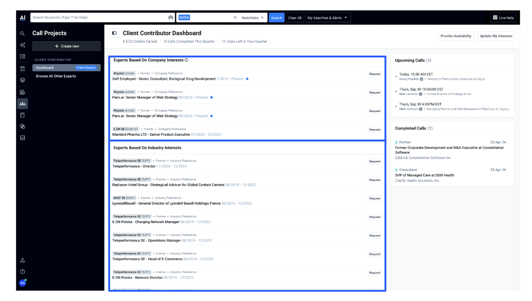This screenshot has height=301, width=532.
Task: Click the chart graph icon in sidebar
Action: (x=22, y=138)
